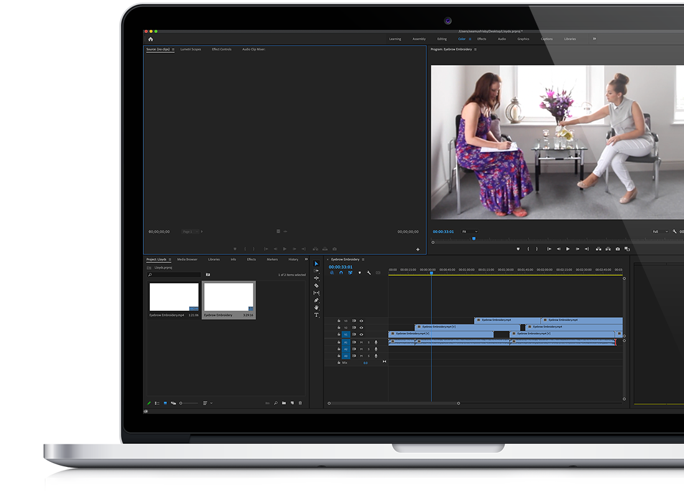Create a new bin in Project panel
Image resolution: width=684 pixels, height=498 pixels.
click(284, 403)
